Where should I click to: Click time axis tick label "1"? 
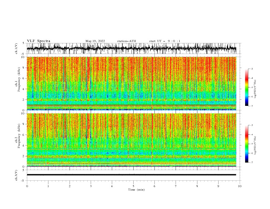click(x=48, y=186)
